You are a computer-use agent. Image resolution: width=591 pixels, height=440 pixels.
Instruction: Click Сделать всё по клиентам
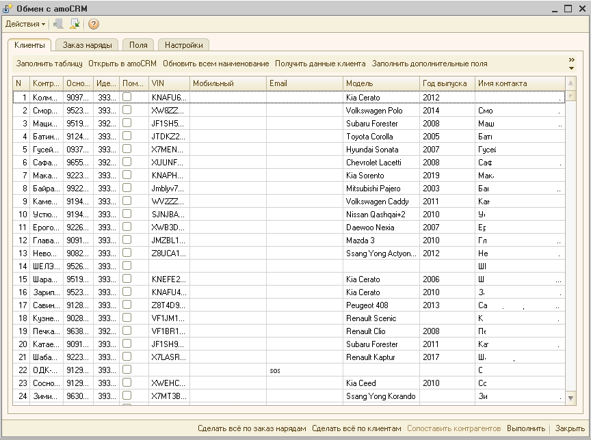coord(356,428)
